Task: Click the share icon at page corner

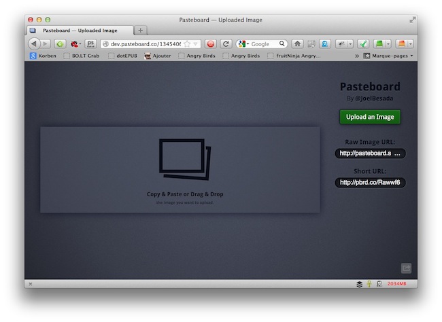Action: pos(406,268)
